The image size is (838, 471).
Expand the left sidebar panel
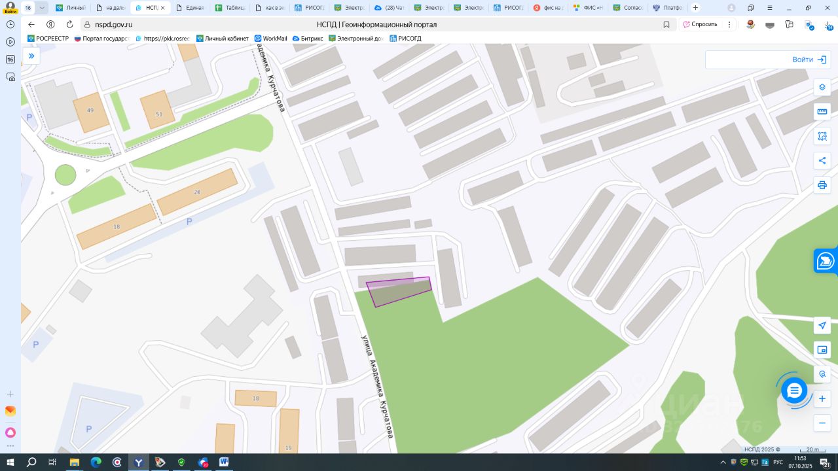coord(31,56)
